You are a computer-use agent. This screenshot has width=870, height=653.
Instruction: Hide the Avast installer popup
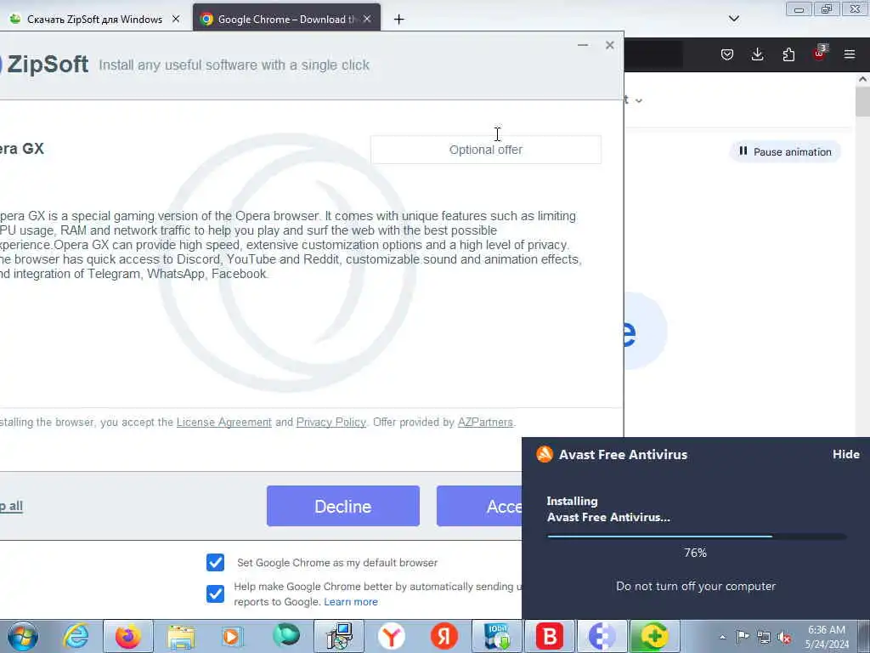(x=845, y=454)
